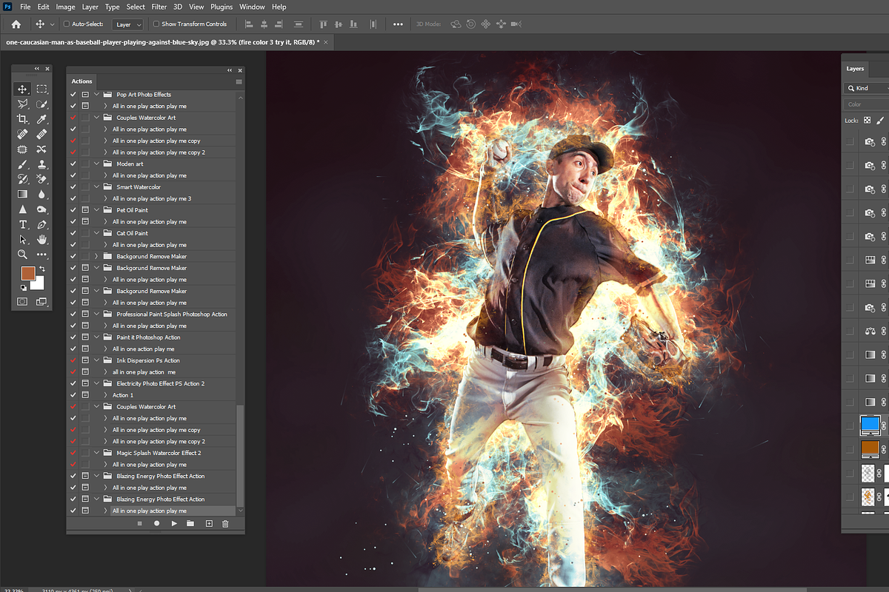The image size is (889, 592).
Task: Toggle checkmark for Pop Art Photo Effects set
Action: coord(73,95)
